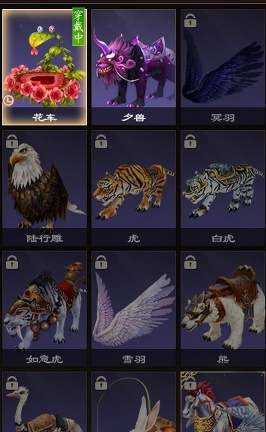Select the armored 白虎 white tiger
The height and width of the screenshot is (432, 266).
click(223, 188)
